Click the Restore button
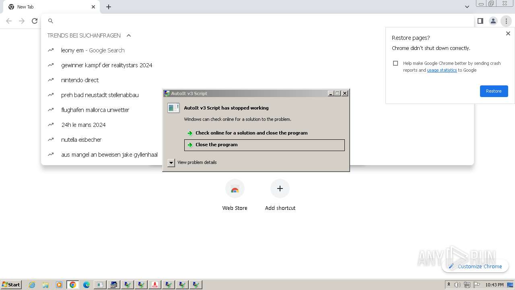The height and width of the screenshot is (290, 515). [494, 91]
